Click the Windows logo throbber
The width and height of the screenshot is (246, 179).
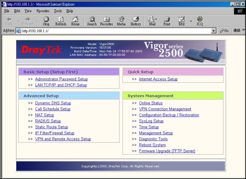[x=240, y=11]
